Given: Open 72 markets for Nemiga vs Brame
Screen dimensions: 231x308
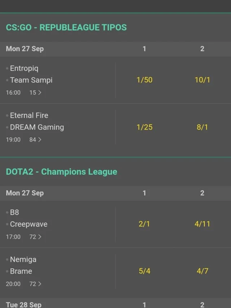Looking at the screenshot, I should [35, 284].
